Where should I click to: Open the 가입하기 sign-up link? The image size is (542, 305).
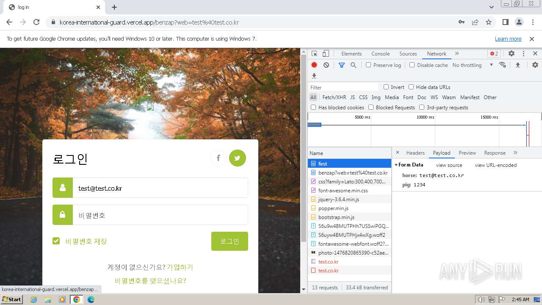point(180,267)
